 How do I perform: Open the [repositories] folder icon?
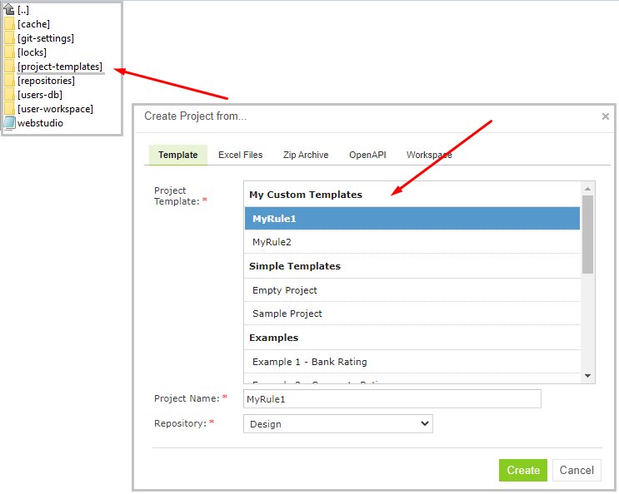pos(10,81)
